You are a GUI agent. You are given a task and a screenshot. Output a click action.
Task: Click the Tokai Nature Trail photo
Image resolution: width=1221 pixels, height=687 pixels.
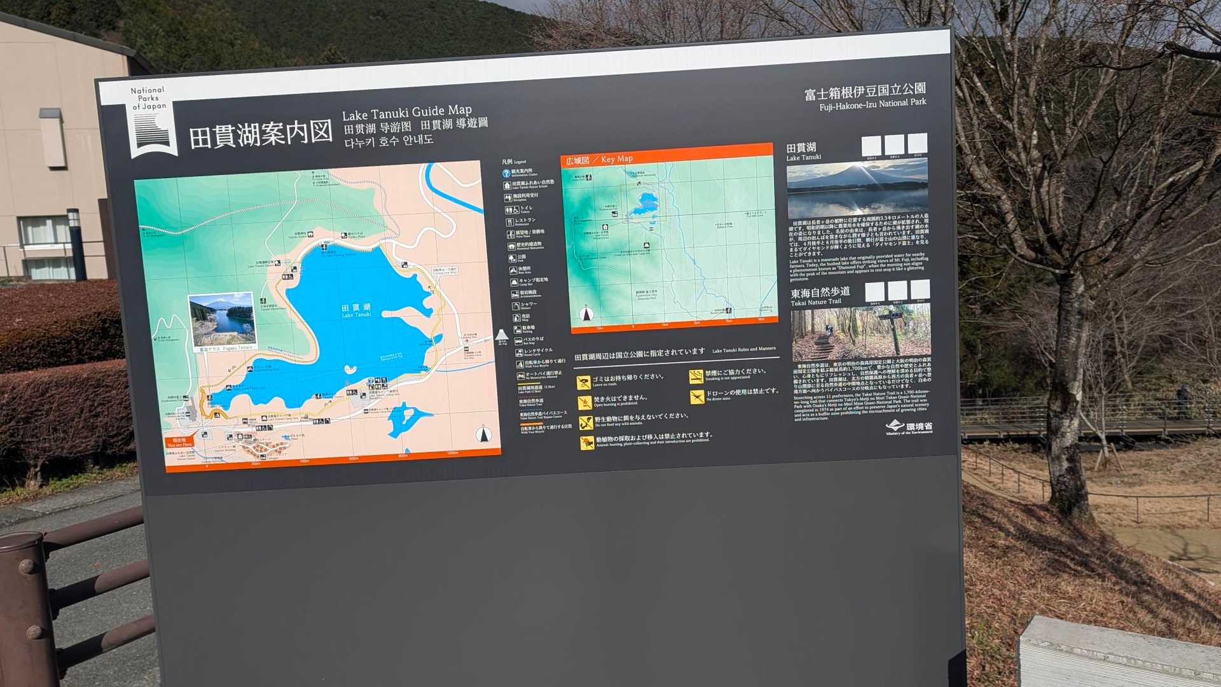tap(861, 332)
